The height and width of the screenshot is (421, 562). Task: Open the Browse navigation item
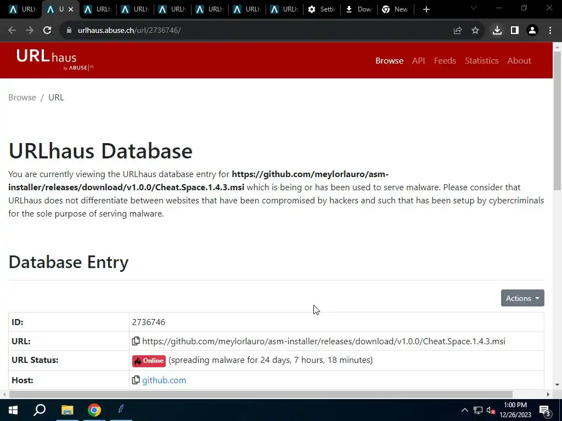(389, 60)
